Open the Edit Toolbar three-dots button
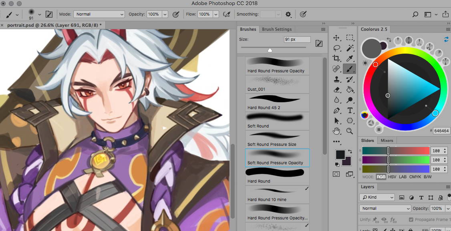Image resolution: width=451 pixels, height=231 pixels. pyautogui.click(x=336, y=141)
